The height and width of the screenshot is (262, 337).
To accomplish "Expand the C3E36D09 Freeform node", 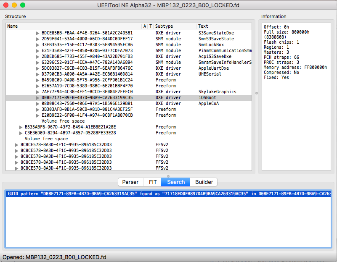I will [21, 133].
